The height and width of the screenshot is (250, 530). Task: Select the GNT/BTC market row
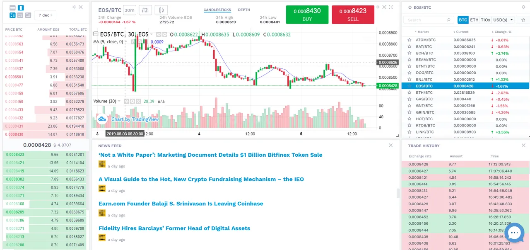[x=465, y=106]
